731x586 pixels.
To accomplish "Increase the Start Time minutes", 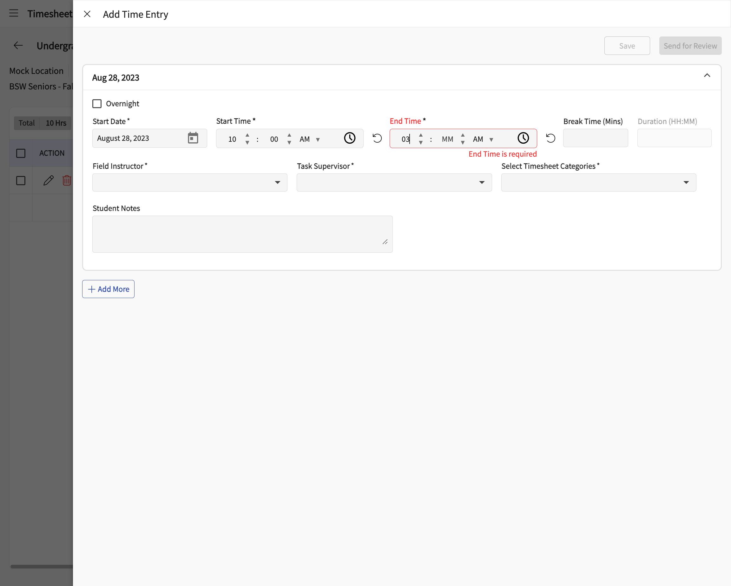I will [289, 135].
